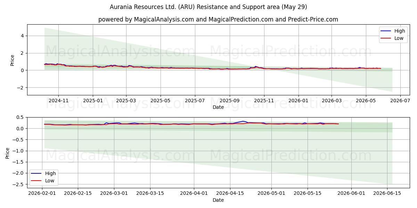Click the upper chart x-axis label '2026-05'
Image resolution: width=417 pixels, height=208 pixels.
click(366, 101)
